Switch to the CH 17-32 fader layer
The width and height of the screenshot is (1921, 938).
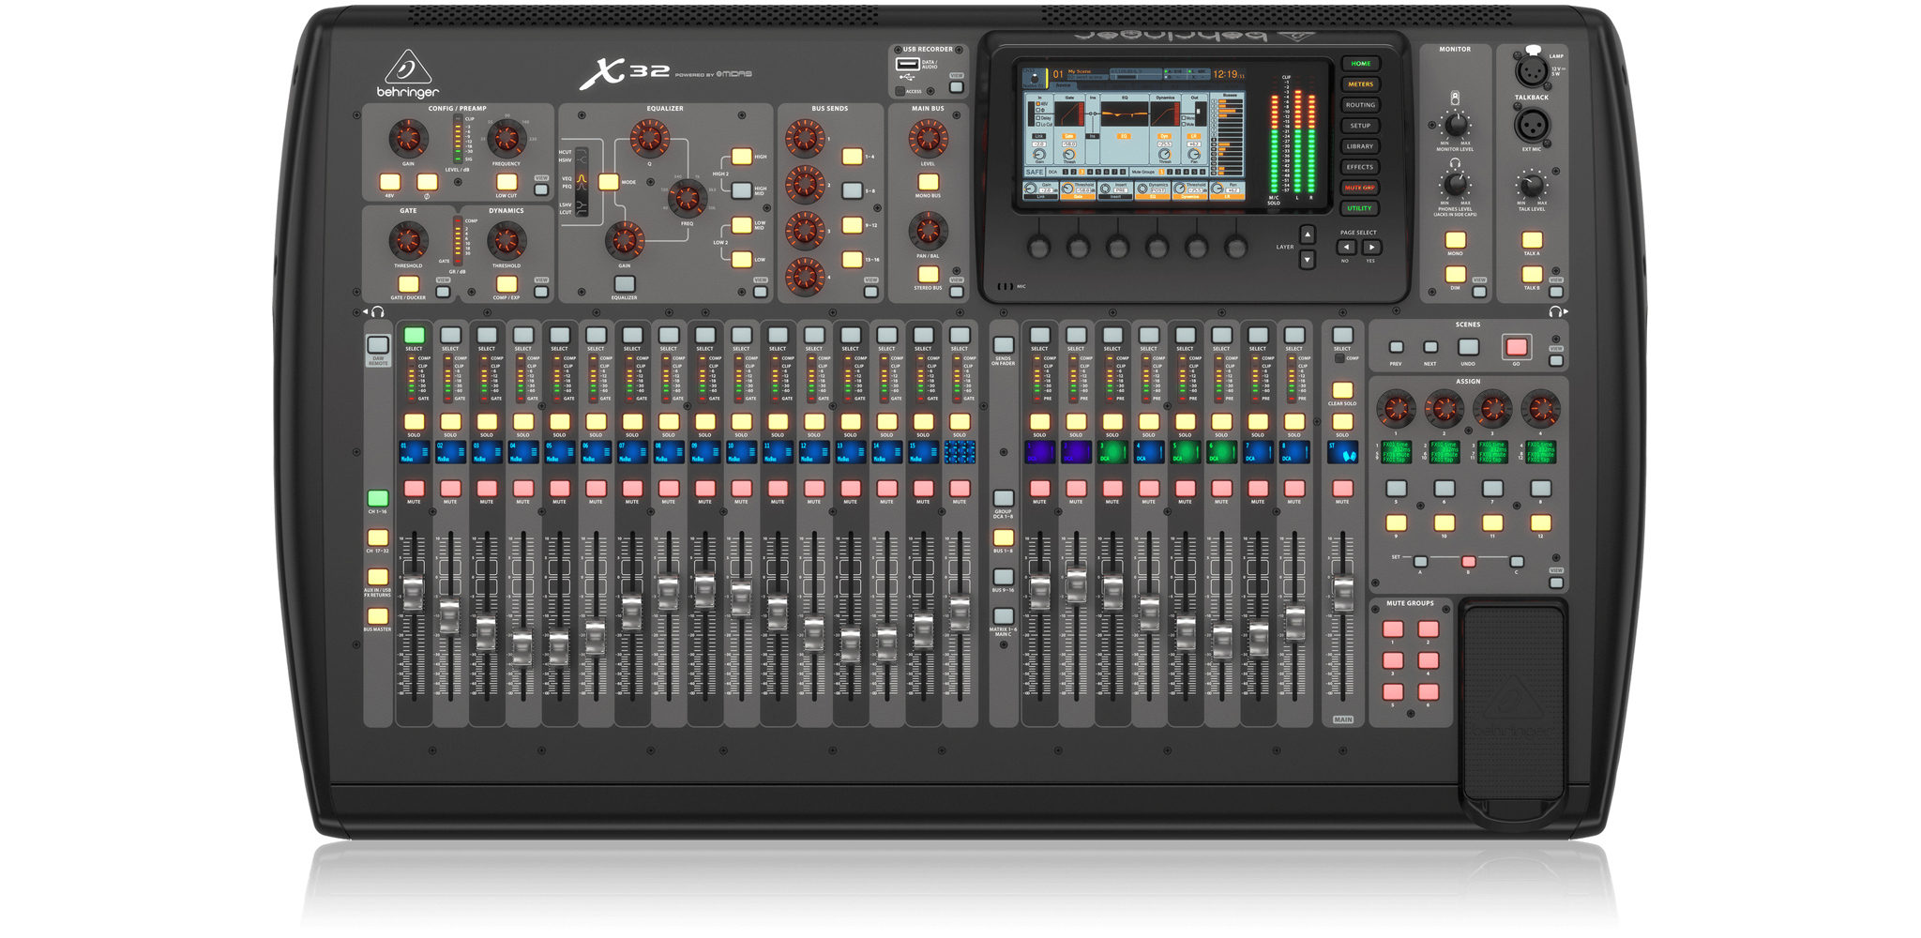[x=378, y=538]
